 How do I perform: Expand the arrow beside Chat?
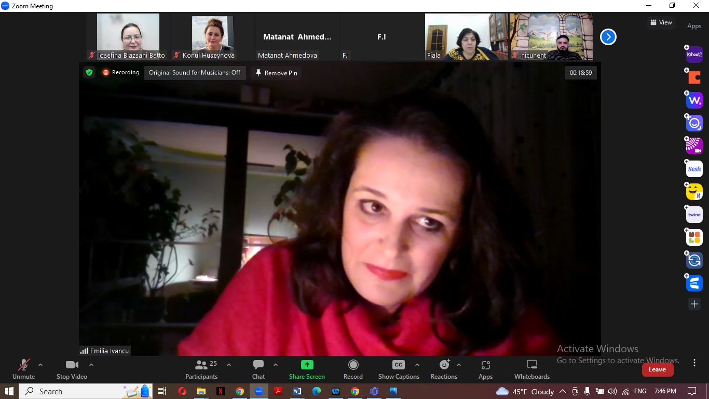pos(276,365)
